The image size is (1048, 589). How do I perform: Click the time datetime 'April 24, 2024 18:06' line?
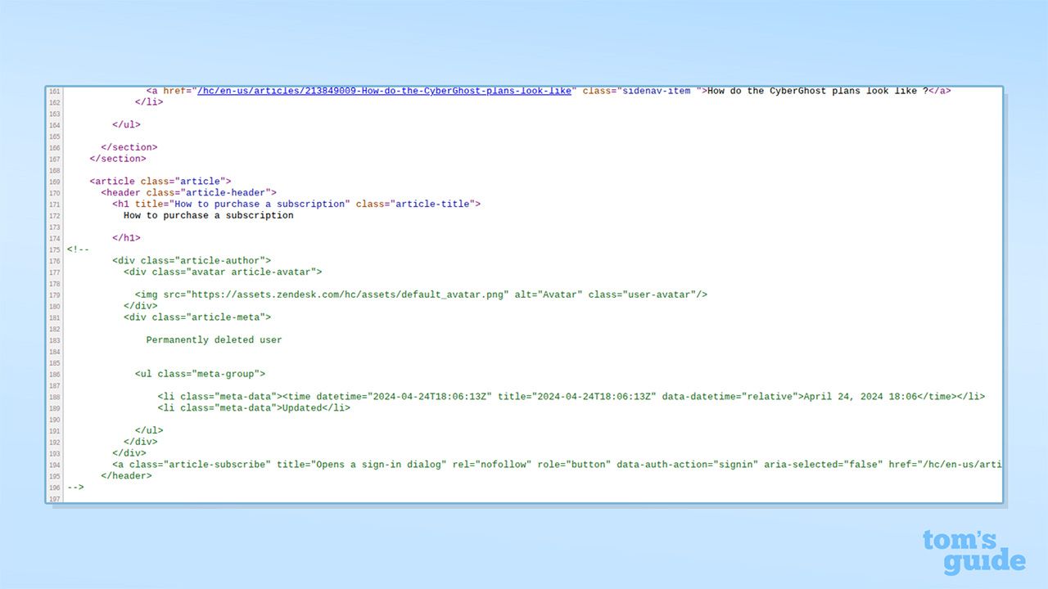tap(571, 397)
